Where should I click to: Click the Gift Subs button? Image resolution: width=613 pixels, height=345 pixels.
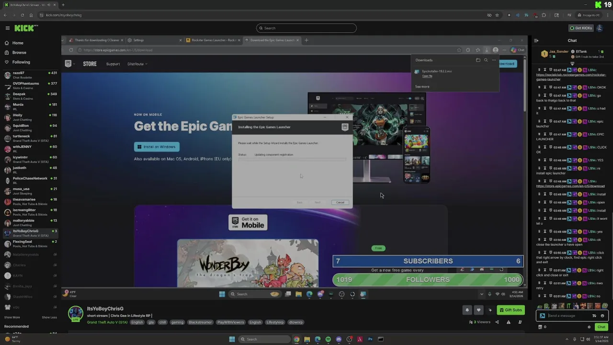click(510, 310)
